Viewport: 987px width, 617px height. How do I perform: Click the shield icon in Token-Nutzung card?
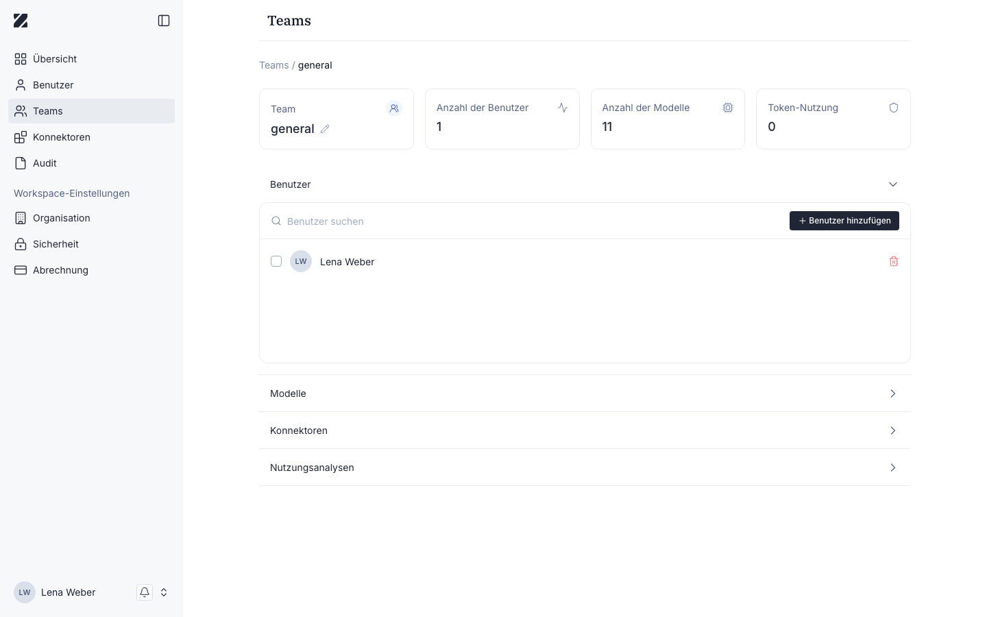pos(894,108)
